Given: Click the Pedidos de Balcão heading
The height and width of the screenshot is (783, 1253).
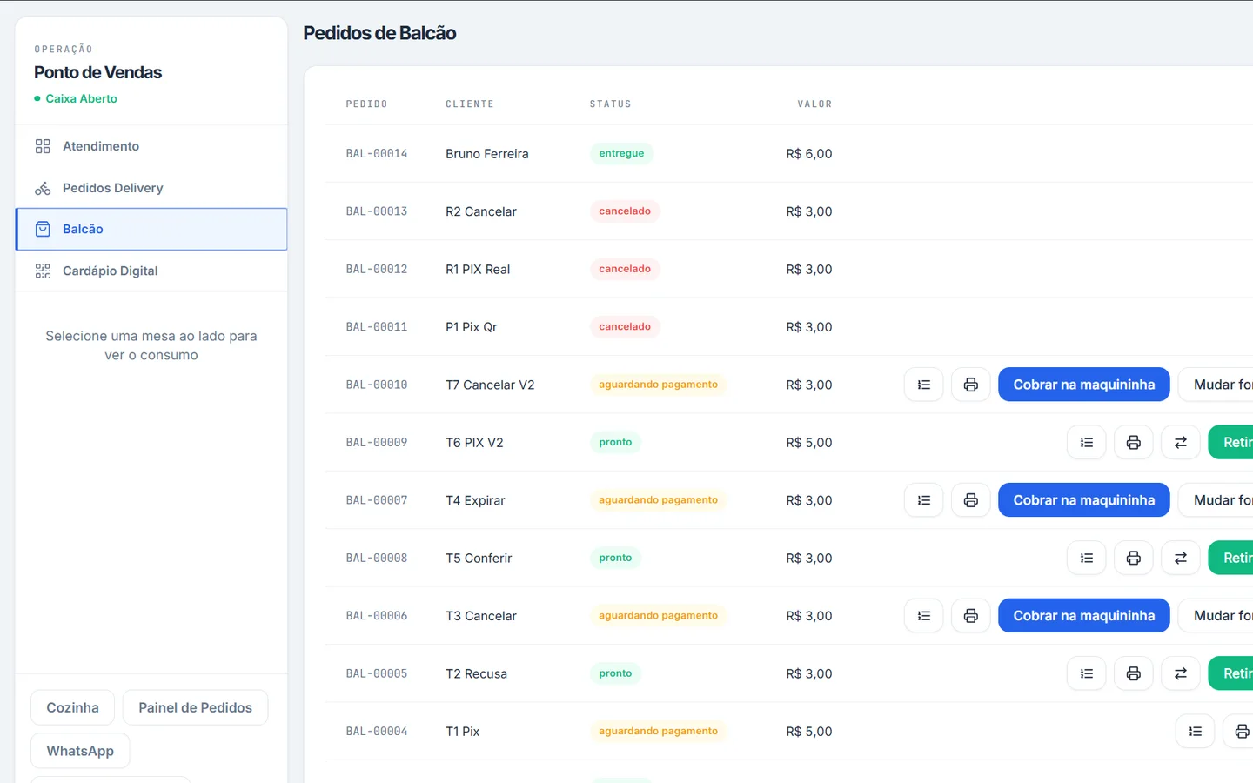Looking at the screenshot, I should 379,33.
